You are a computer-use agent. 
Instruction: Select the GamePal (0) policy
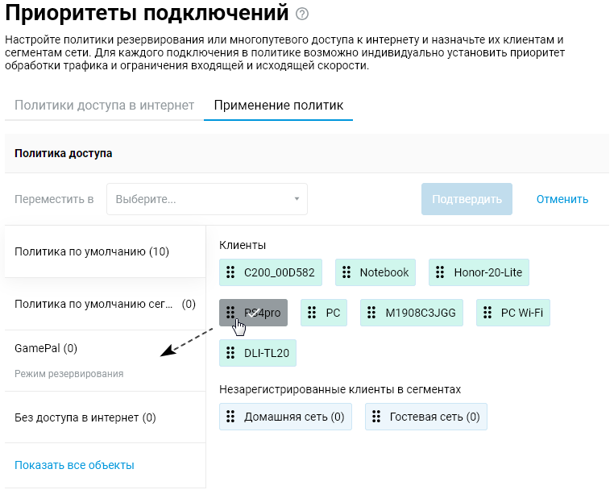pyautogui.click(x=47, y=348)
